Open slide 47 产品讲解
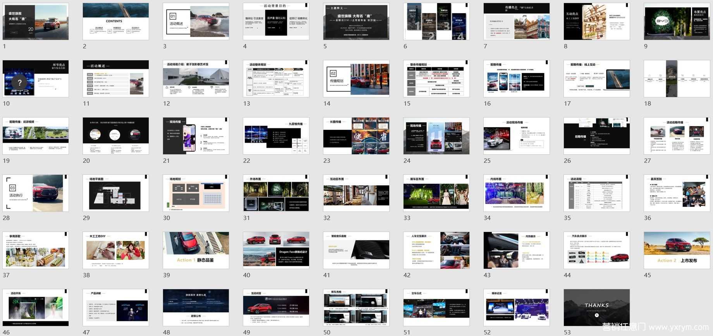 [x=116, y=307]
